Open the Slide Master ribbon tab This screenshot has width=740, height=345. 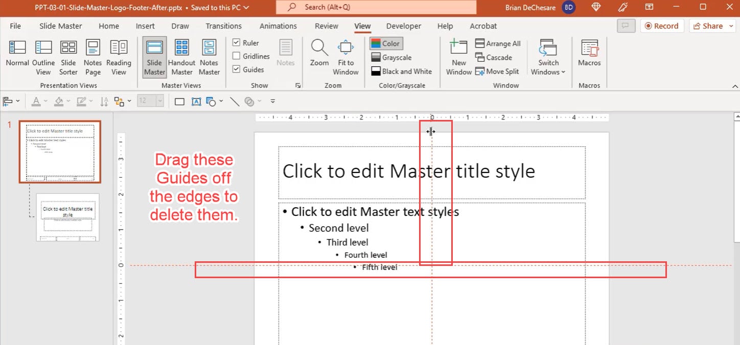(61, 26)
